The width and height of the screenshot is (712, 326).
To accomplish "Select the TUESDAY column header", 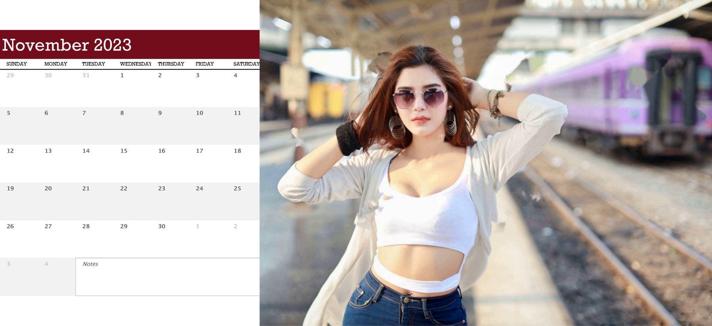I will [x=93, y=64].
